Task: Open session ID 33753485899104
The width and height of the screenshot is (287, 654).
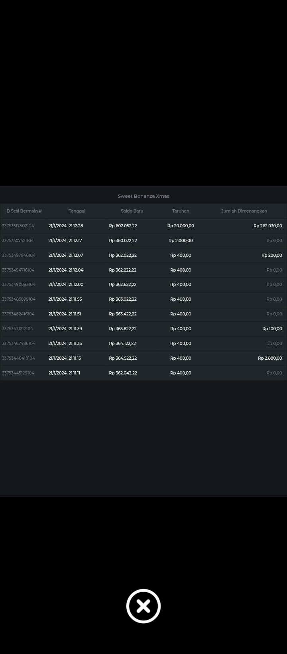Action: 19,299
